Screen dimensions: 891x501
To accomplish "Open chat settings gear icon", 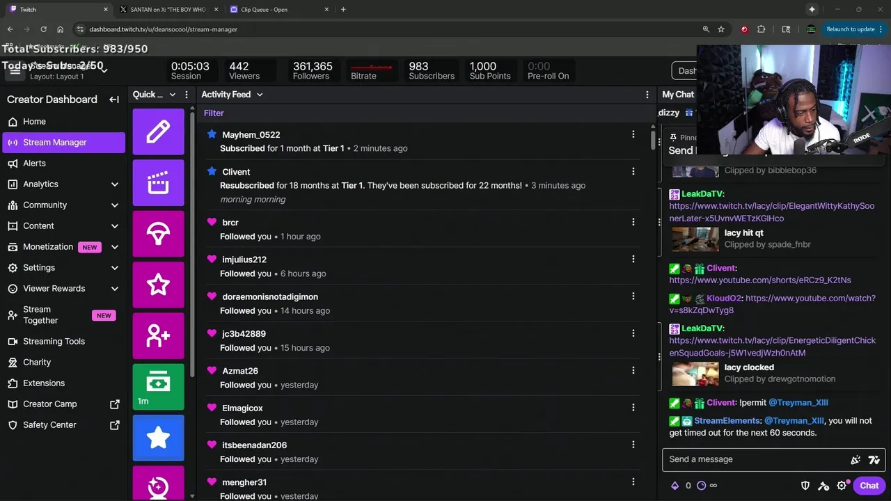I will [842, 486].
